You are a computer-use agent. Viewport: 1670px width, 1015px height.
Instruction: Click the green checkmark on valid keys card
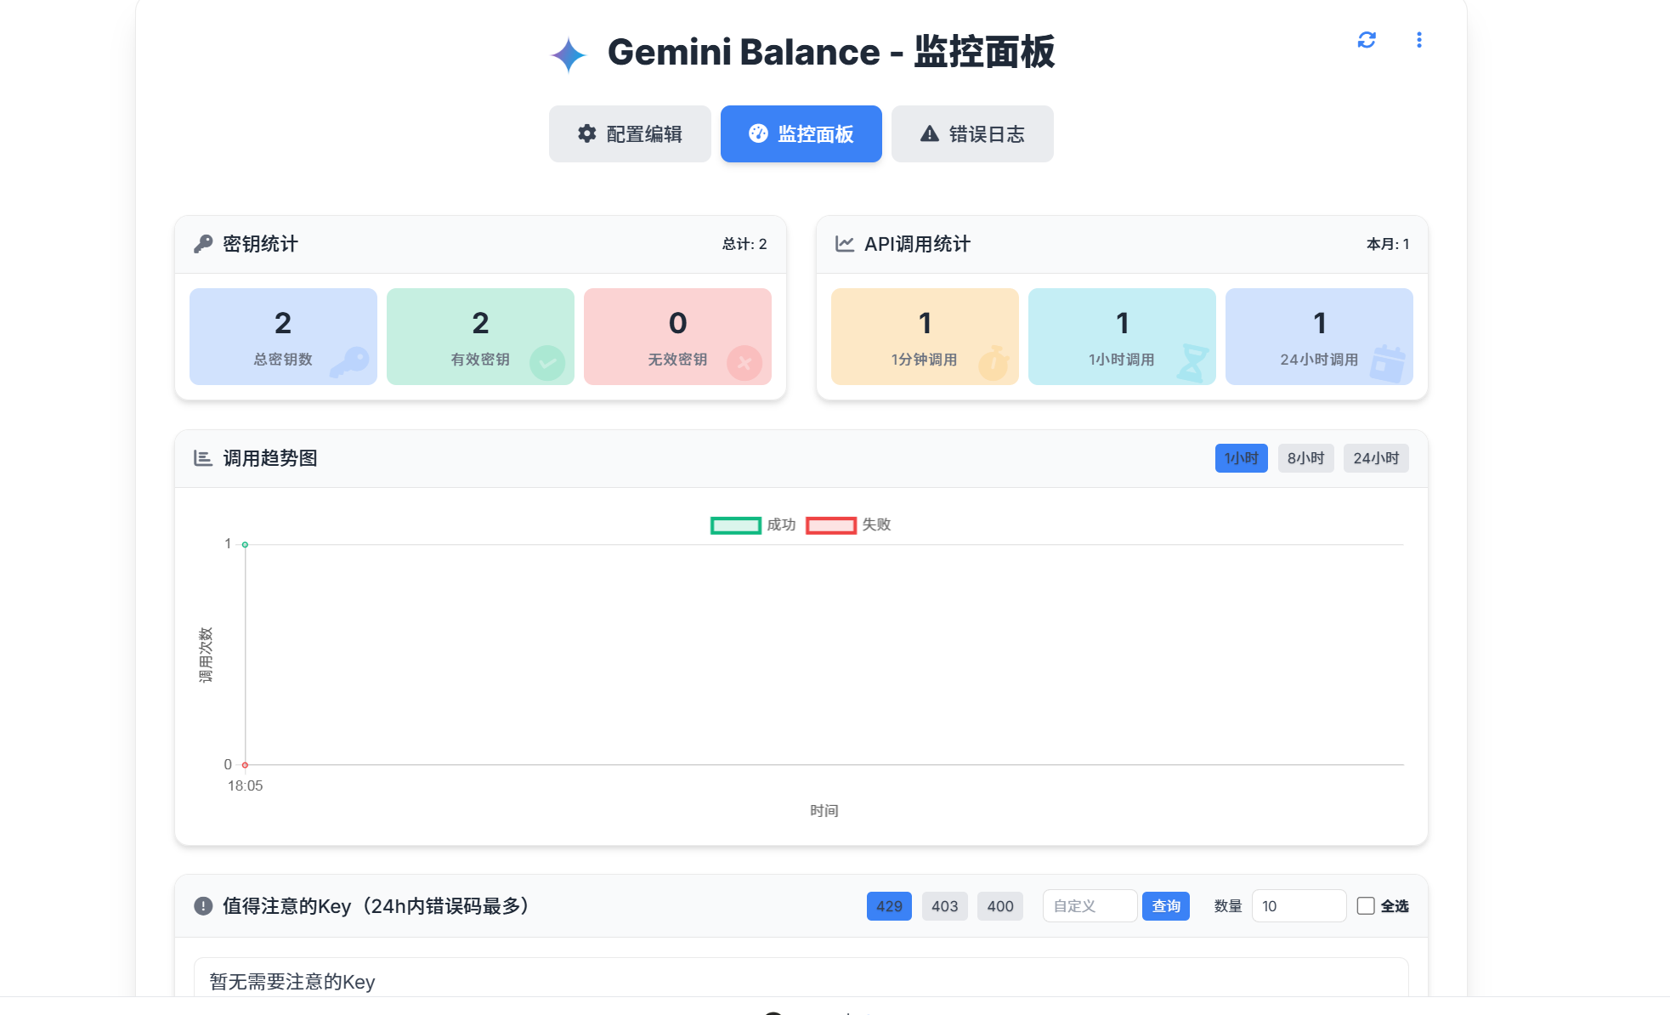547,363
